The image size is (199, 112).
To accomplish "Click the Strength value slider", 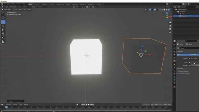I will coord(195,65).
